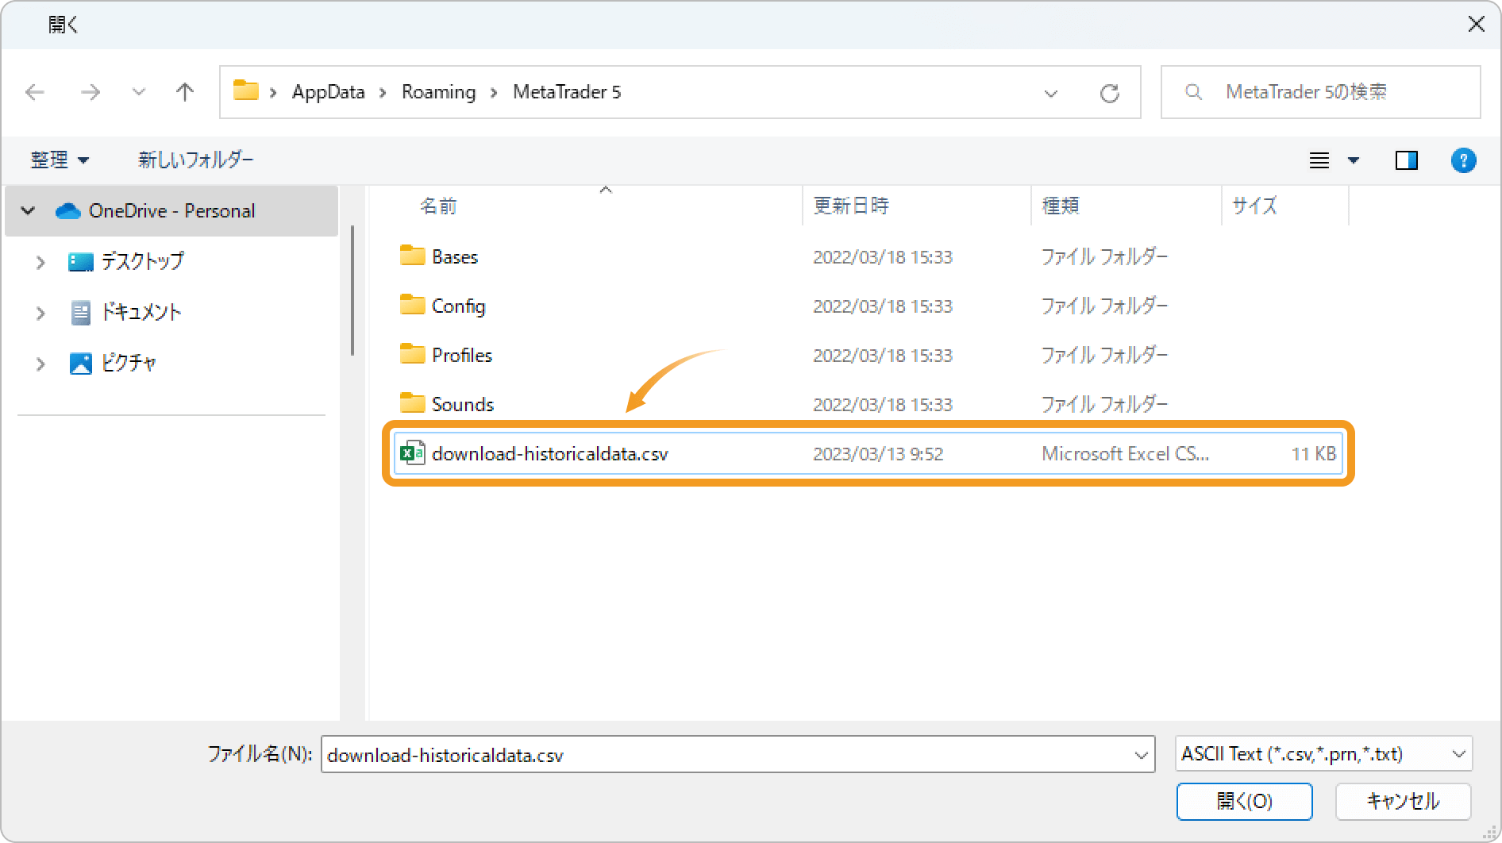Viewport: 1502px width, 843px height.
Task: Create a 新しいフォルダー
Action: point(196,160)
